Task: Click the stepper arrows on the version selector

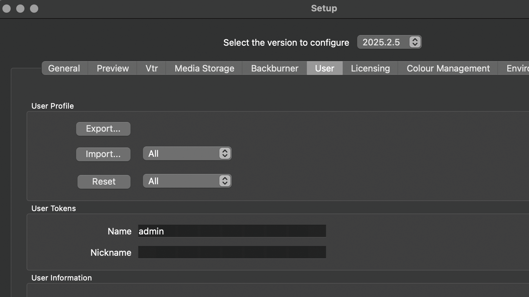Action: pos(415,42)
